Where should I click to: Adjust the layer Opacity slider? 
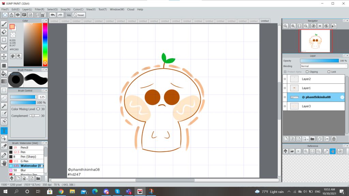(319, 61)
